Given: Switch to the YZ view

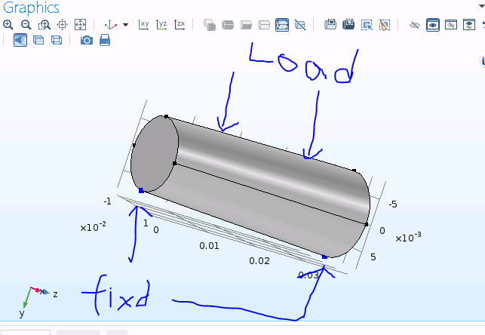Looking at the screenshot, I should 161,24.
